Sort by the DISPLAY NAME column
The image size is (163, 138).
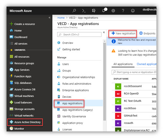121,79
